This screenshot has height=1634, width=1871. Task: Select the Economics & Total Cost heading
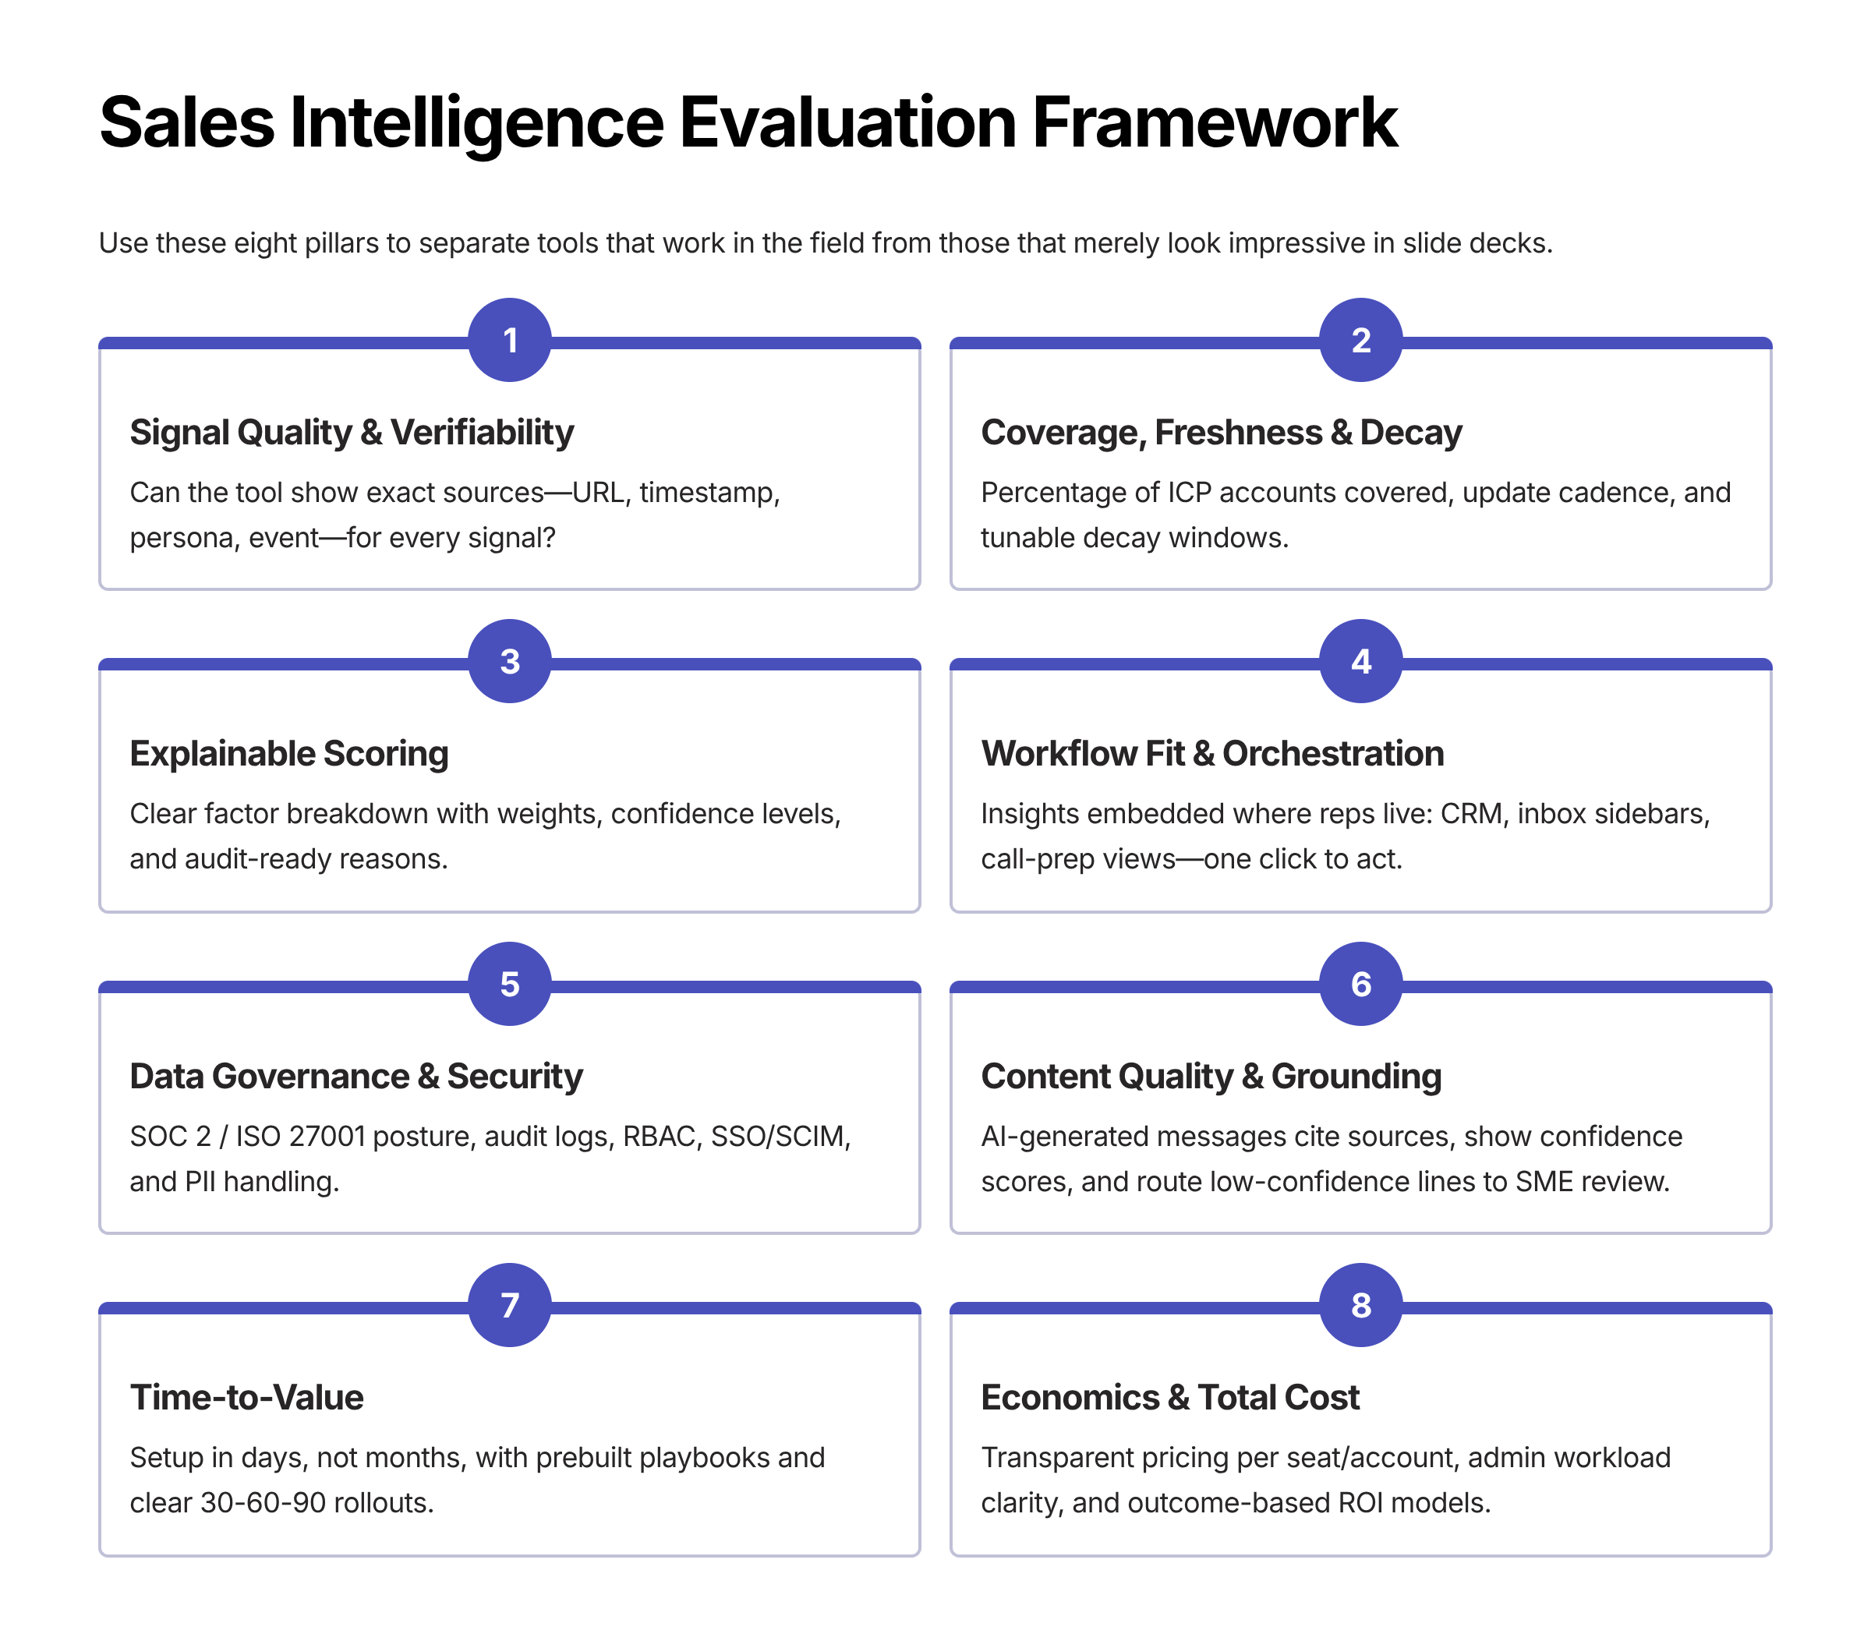tap(1170, 1397)
